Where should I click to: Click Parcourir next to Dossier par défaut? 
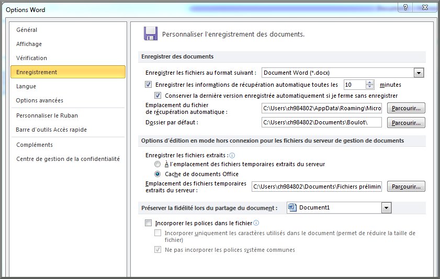point(406,123)
